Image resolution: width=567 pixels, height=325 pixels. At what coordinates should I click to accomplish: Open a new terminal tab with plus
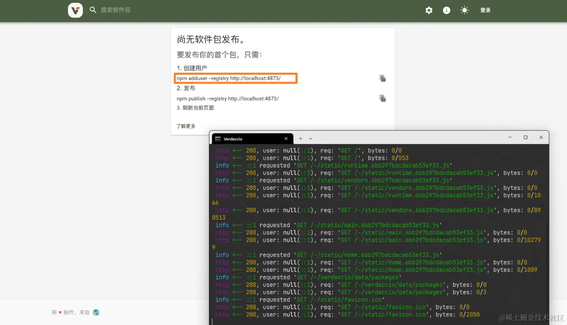tap(301, 139)
